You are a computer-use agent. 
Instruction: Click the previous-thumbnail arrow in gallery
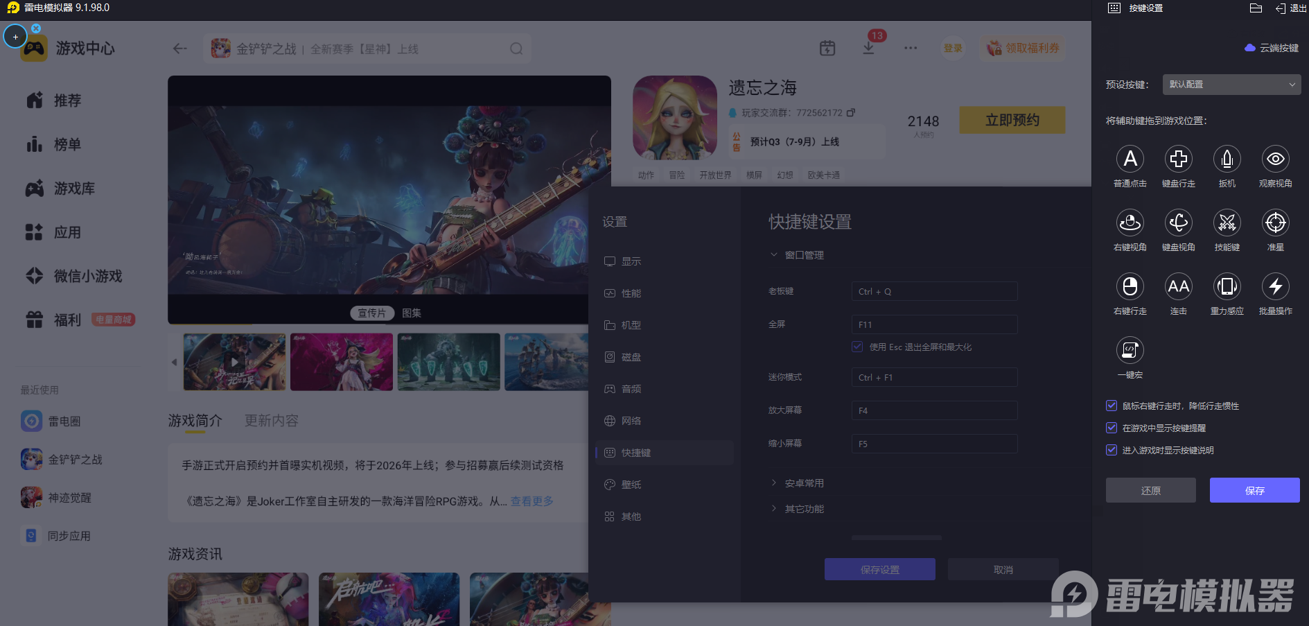click(174, 362)
